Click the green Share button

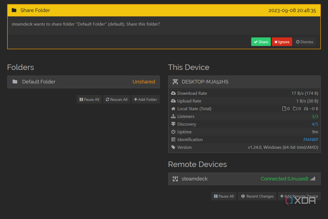click(x=261, y=42)
